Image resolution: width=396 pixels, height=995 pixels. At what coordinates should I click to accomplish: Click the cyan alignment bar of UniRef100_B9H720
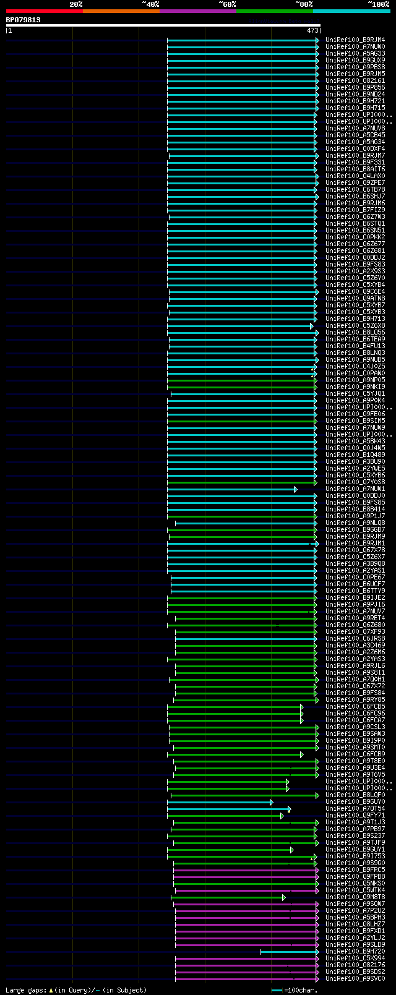click(288, 952)
